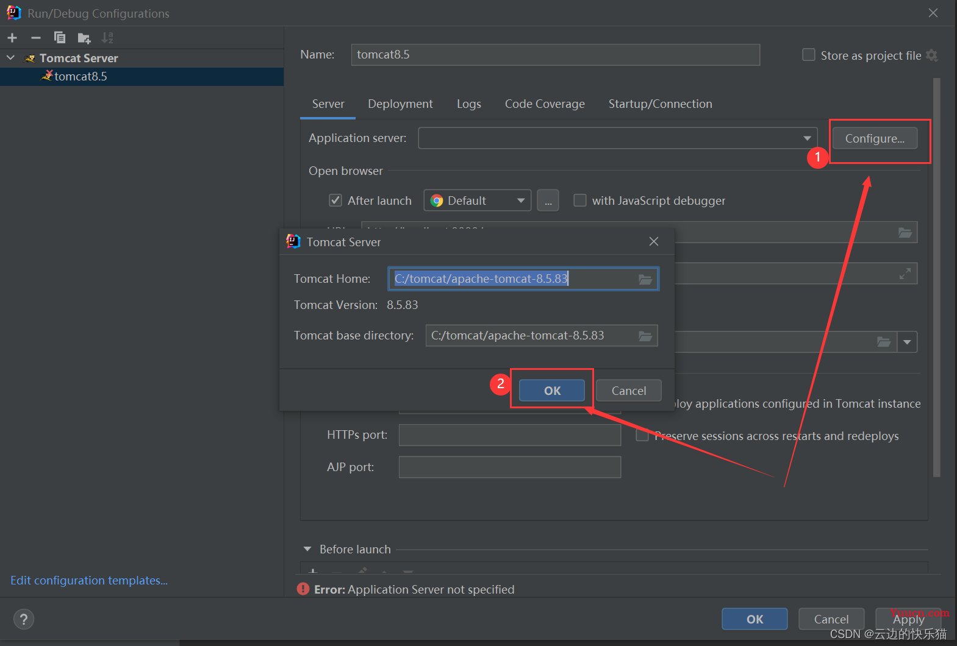Click Cancel in Run/Debug Configurations window
The height and width of the screenshot is (646, 957).
point(831,619)
